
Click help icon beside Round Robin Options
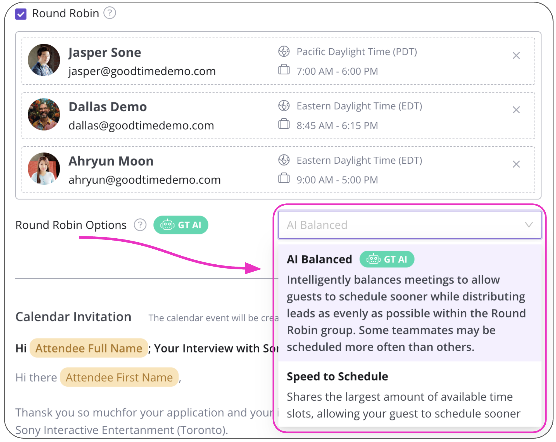[140, 225]
